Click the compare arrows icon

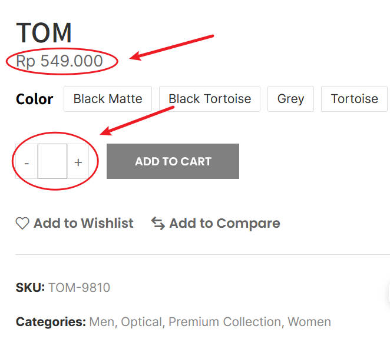click(158, 223)
